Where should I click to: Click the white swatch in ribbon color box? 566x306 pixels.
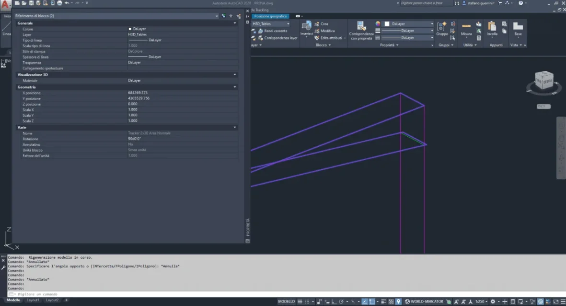(387, 24)
